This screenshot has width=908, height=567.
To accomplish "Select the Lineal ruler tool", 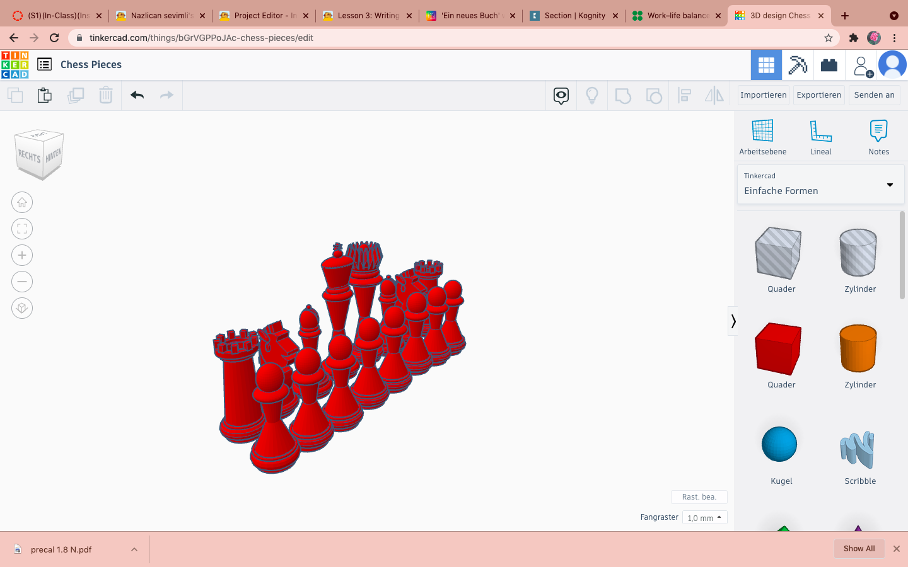I will 820,137.
